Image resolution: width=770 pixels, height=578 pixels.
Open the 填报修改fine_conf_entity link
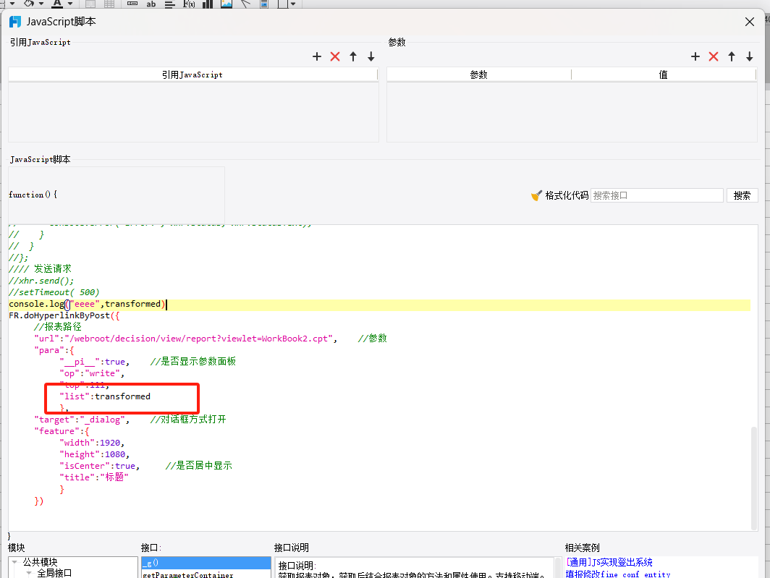[x=618, y=574]
